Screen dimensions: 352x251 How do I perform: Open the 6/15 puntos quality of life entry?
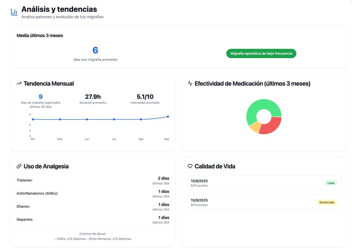point(264,183)
